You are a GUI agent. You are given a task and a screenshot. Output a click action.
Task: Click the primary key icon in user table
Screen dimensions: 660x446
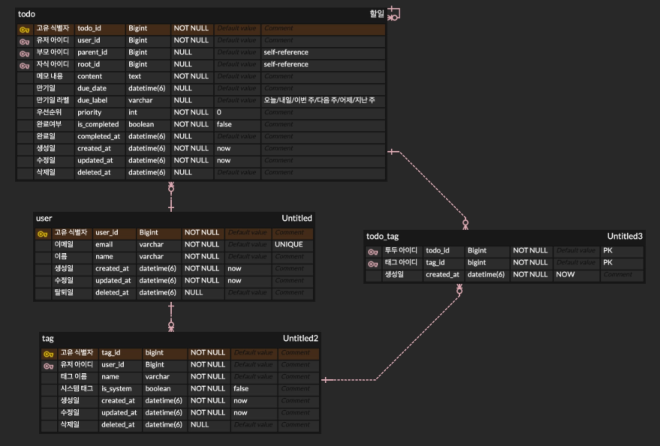(42, 234)
